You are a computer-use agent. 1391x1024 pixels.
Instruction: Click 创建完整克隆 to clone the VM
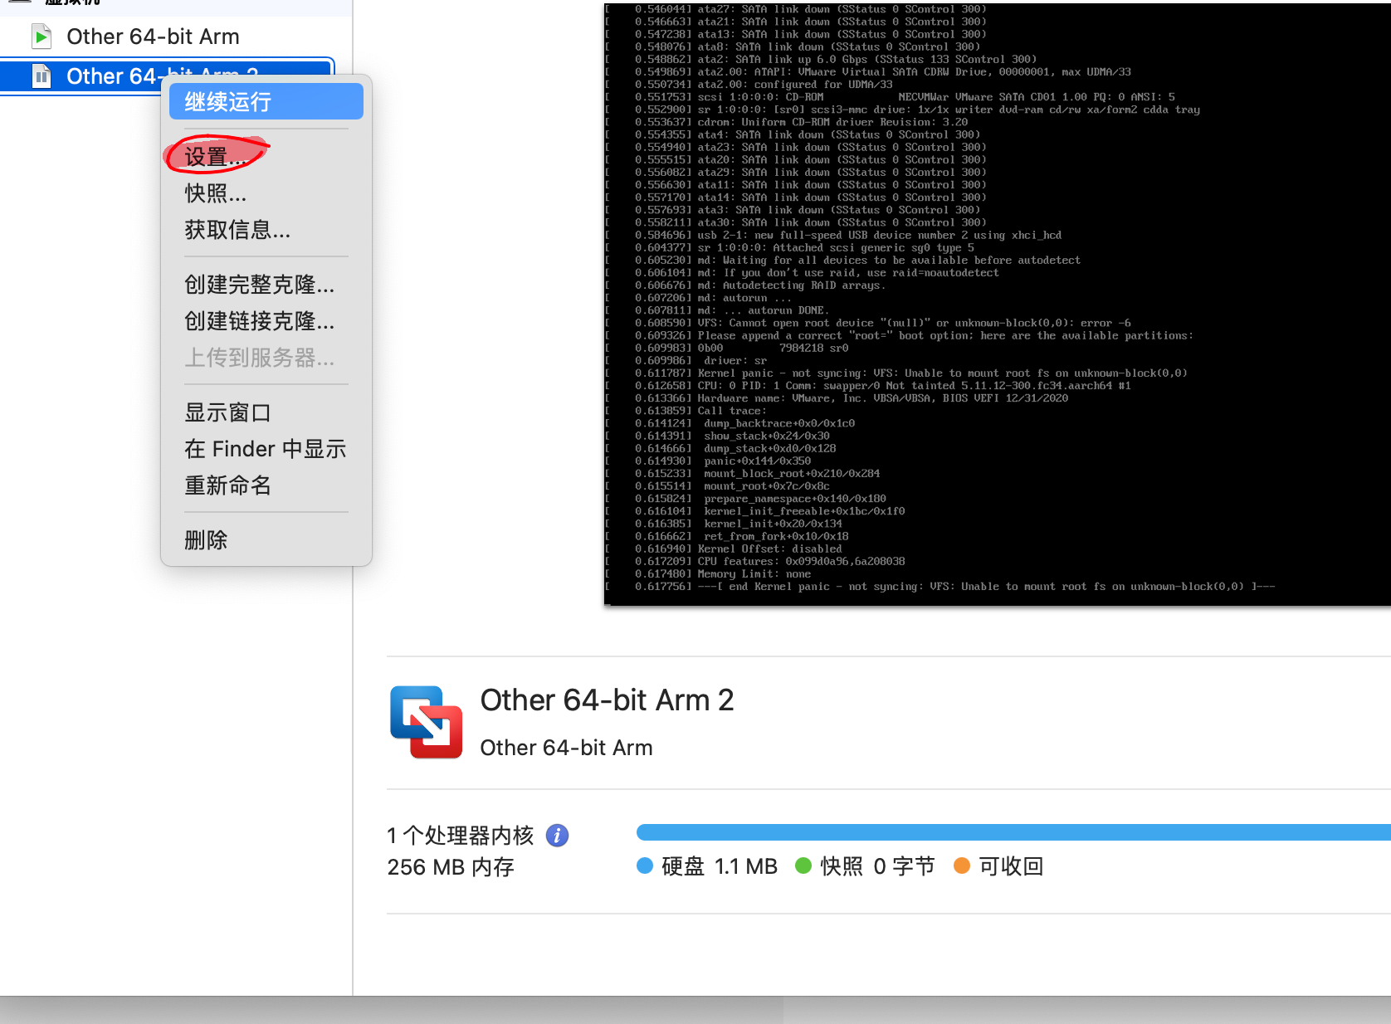pos(259,285)
